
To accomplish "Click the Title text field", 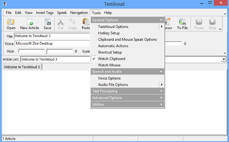I will (x=52, y=36).
